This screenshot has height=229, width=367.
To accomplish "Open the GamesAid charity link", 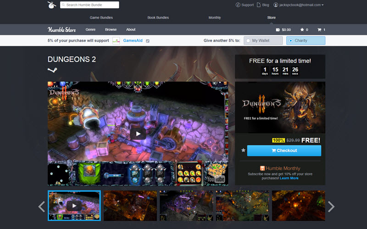I will (133, 40).
